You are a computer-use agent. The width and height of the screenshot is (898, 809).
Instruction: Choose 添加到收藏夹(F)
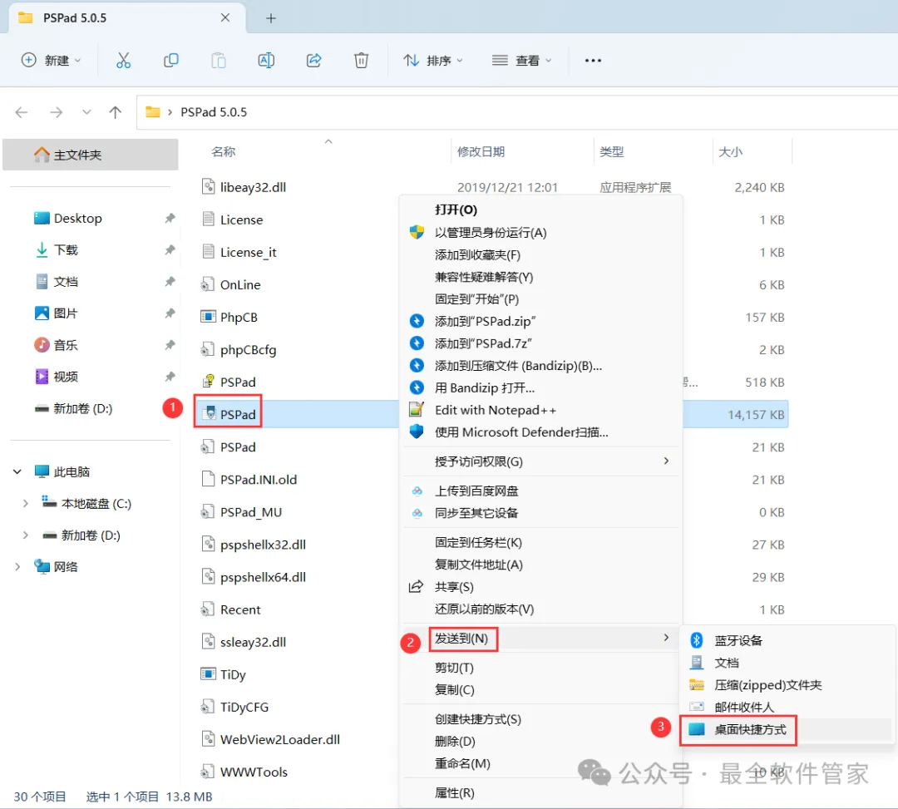pos(477,254)
